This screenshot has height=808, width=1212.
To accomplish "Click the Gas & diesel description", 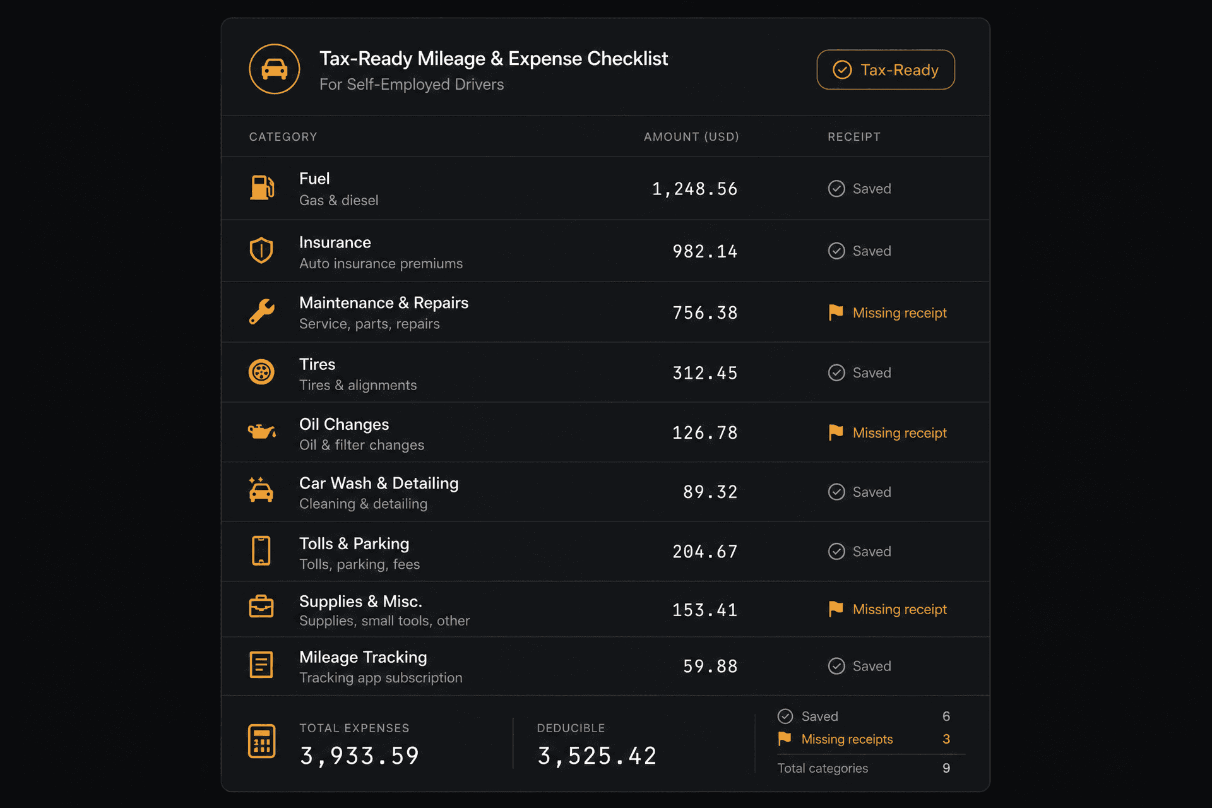I will (339, 200).
